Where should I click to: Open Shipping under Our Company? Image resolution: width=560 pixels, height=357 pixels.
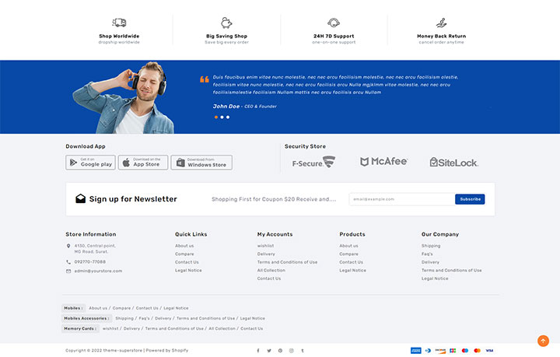(431, 246)
